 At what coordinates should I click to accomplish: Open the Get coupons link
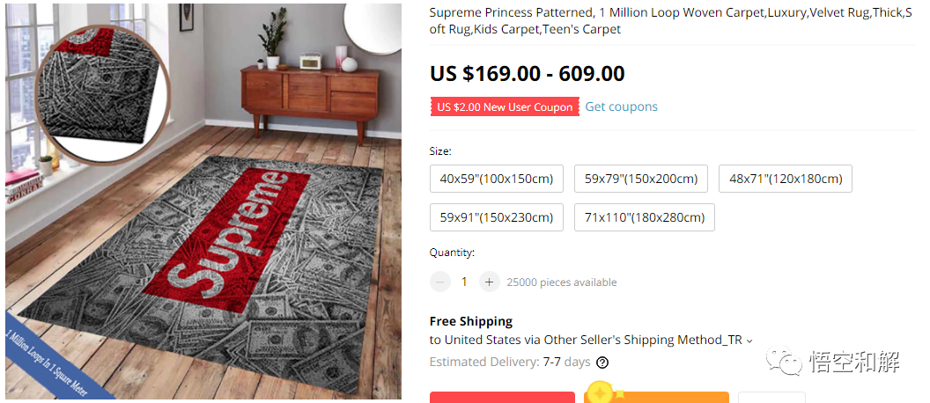click(621, 106)
